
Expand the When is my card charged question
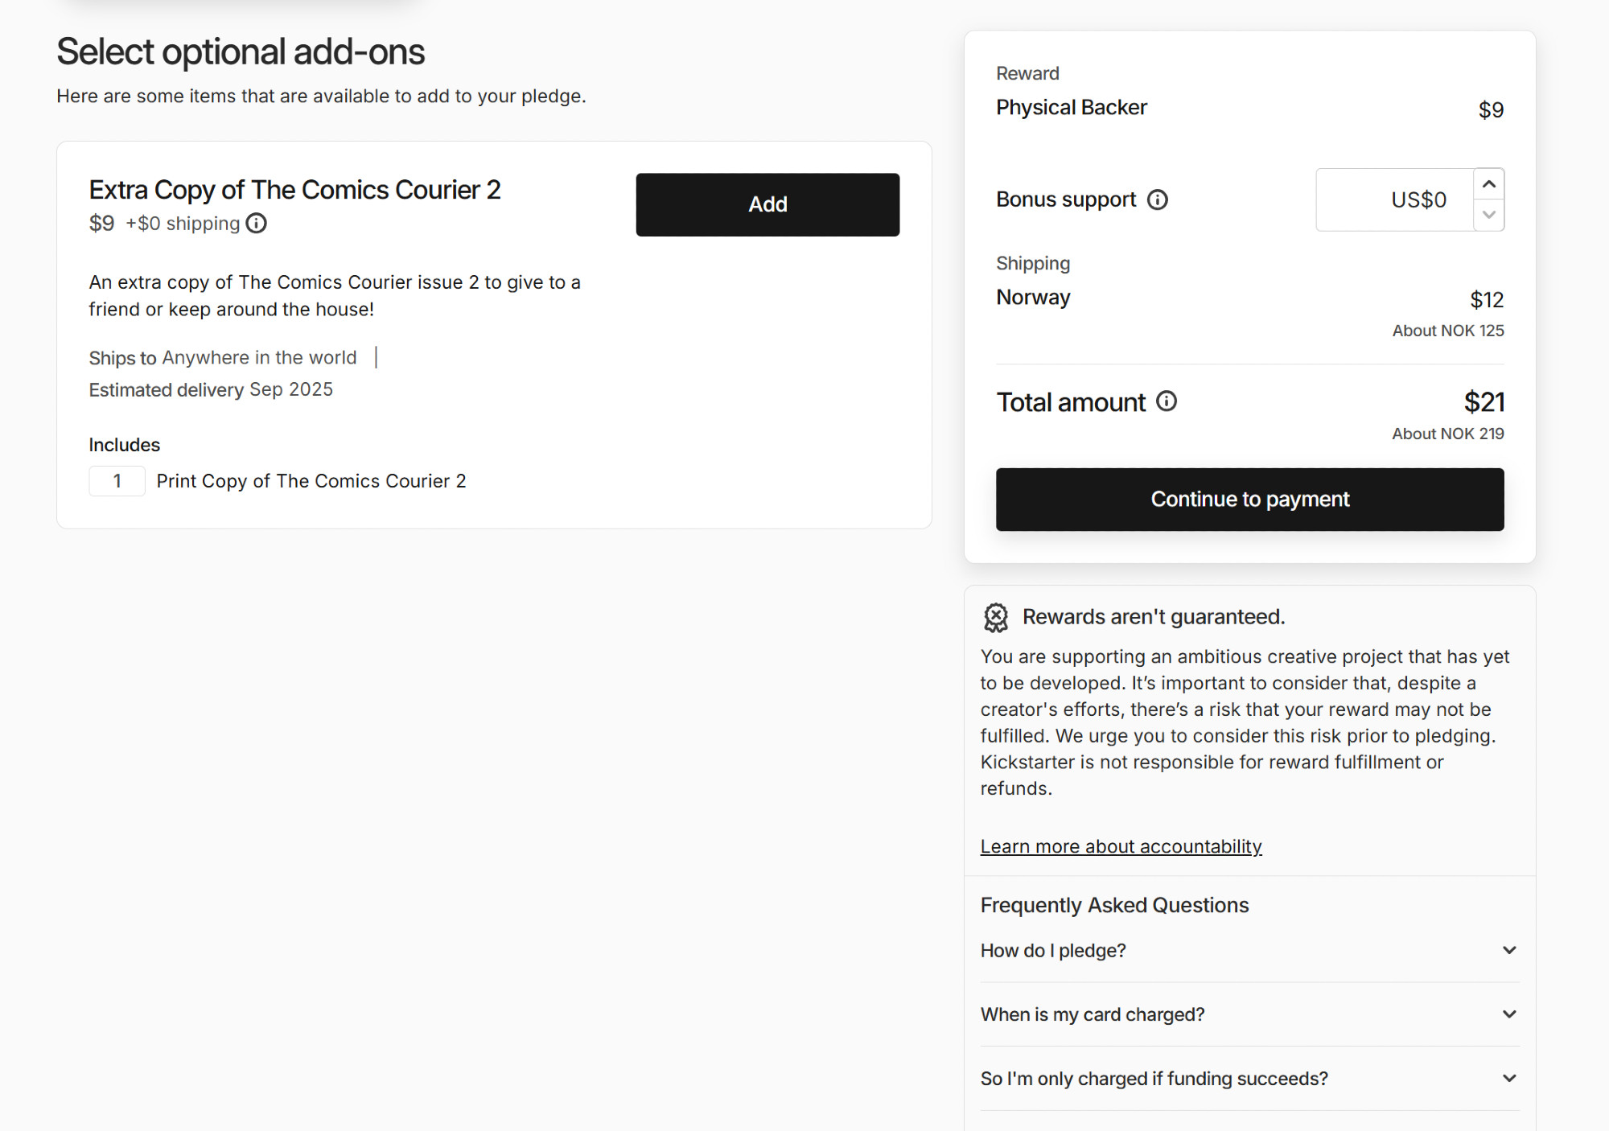tap(1092, 1014)
